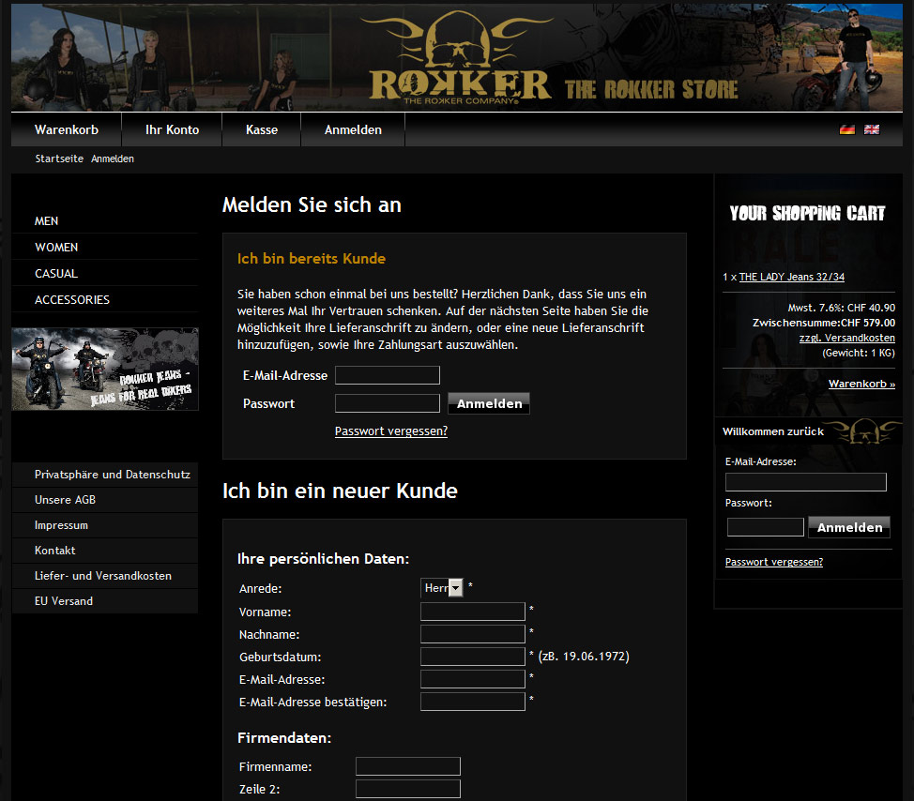Focus Geburtsdatum input field
914x801 pixels.
tap(473, 657)
